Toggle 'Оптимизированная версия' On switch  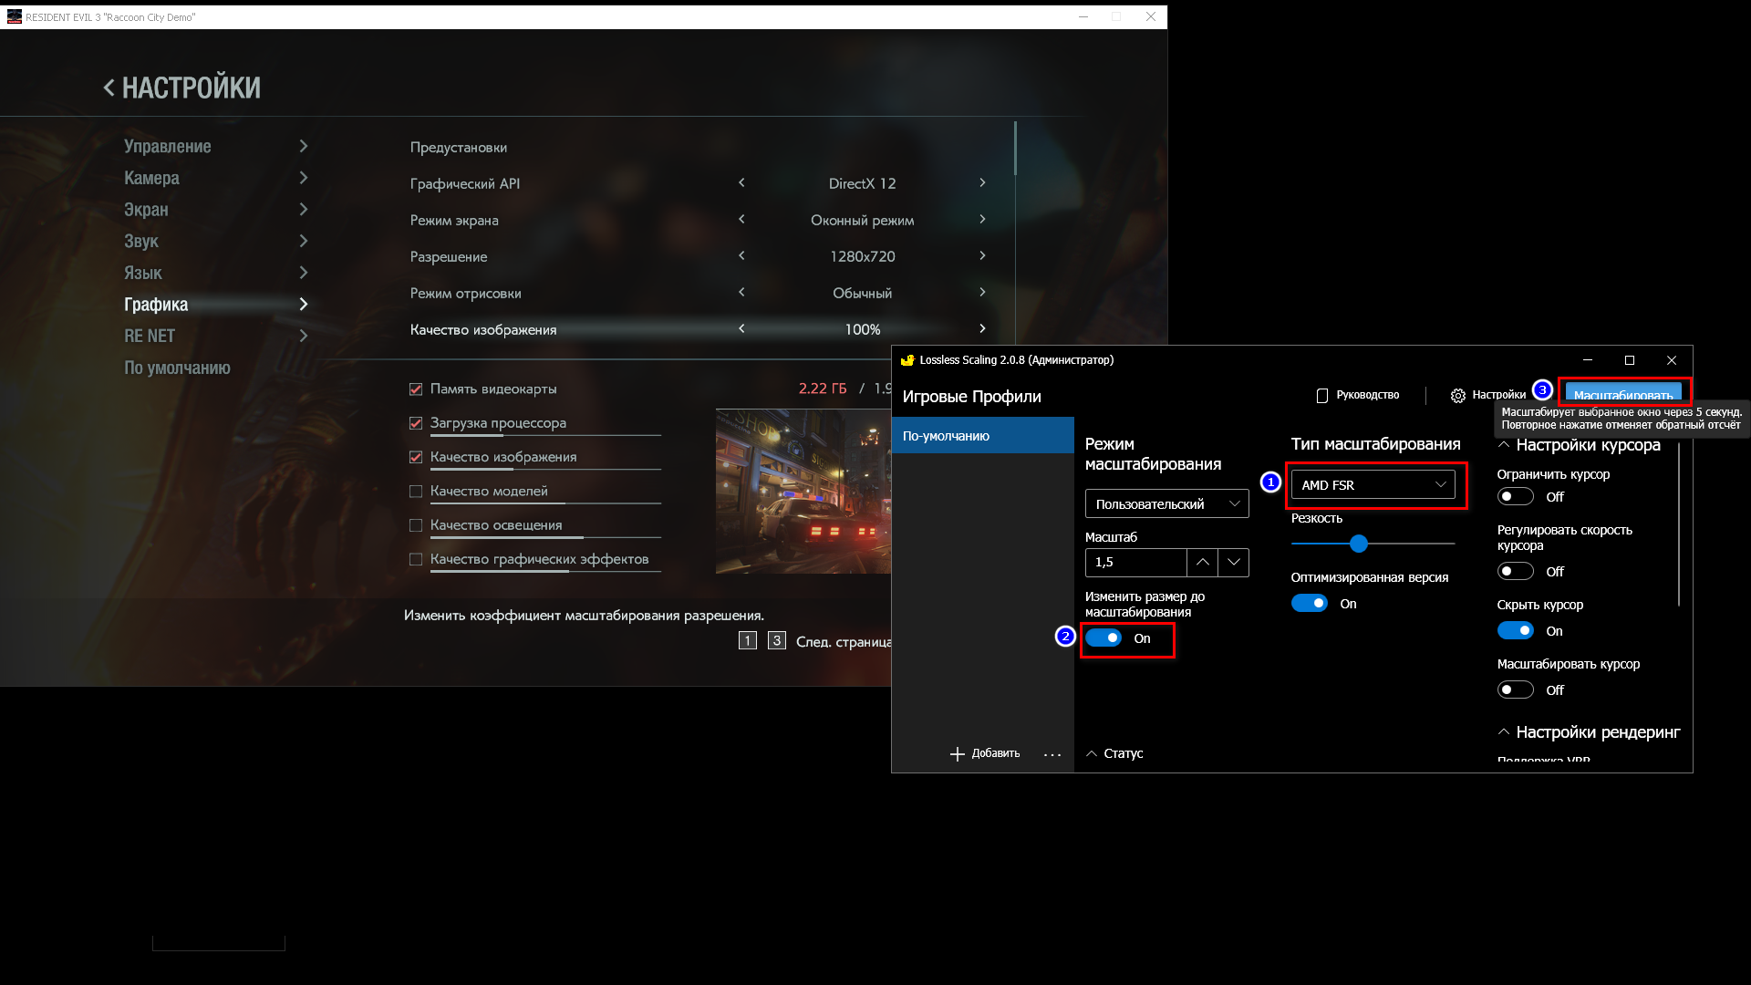1310,603
